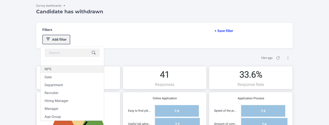Click the Candidate has withdrawn heading
The width and height of the screenshot is (329, 125).
[70, 12]
